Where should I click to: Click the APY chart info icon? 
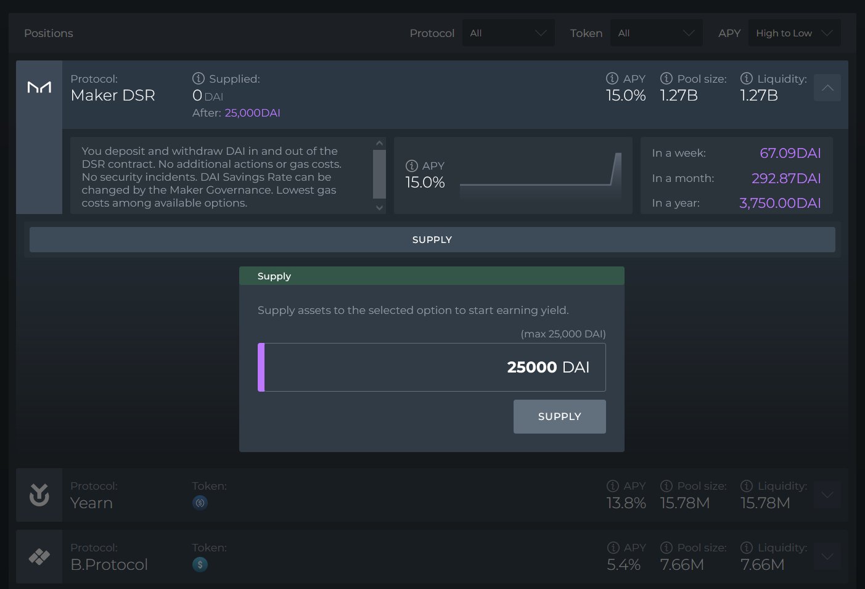[411, 166]
